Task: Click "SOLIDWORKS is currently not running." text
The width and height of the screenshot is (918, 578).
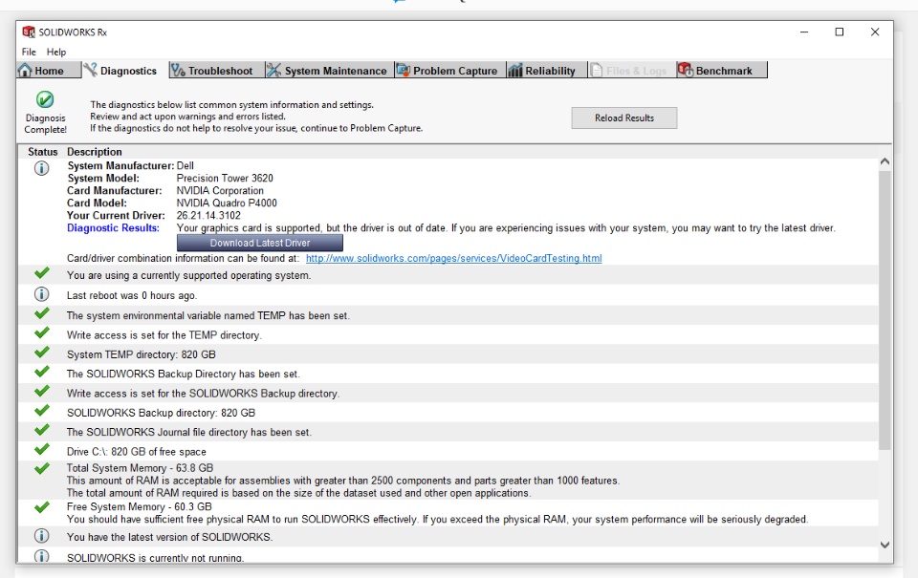Action: click(155, 558)
